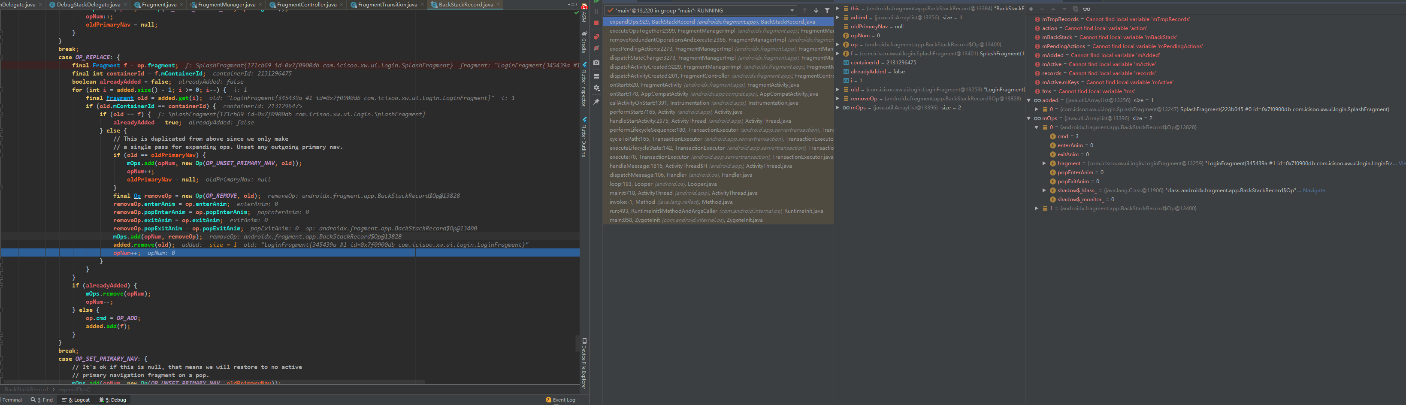This screenshot has height=405, width=1406.
Task: Select the onStart:620 FragmentActivity frame
Action: (718, 85)
